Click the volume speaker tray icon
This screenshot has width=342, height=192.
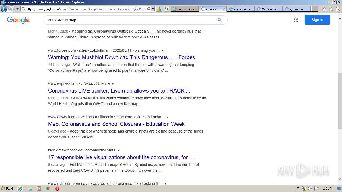(x=310, y=189)
